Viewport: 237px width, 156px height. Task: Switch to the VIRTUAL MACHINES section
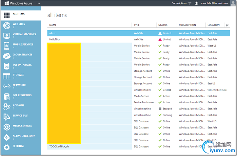pos(24,34)
